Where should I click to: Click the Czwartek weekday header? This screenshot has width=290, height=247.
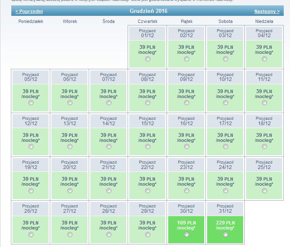click(x=148, y=21)
